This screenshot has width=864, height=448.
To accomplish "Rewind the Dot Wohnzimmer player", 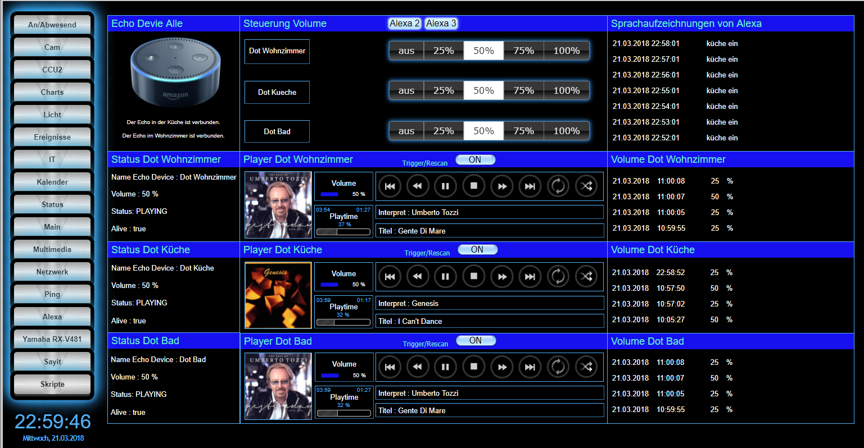I will 417,186.
